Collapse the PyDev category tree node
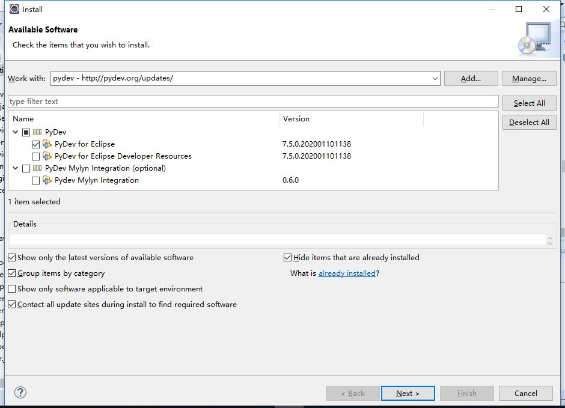Screen dimensions: 565x408 (16, 132)
